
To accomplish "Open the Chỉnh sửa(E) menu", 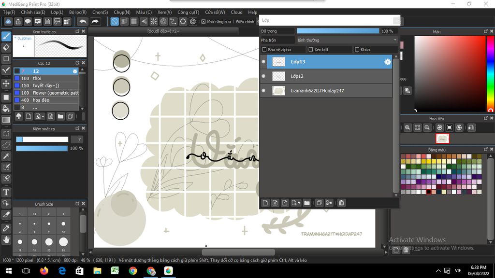I will pyautogui.click(x=33, y=12).
